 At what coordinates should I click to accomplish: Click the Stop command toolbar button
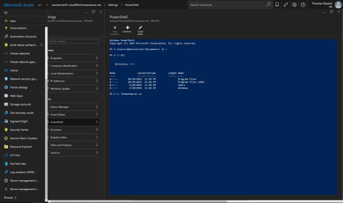pos(115,30)
